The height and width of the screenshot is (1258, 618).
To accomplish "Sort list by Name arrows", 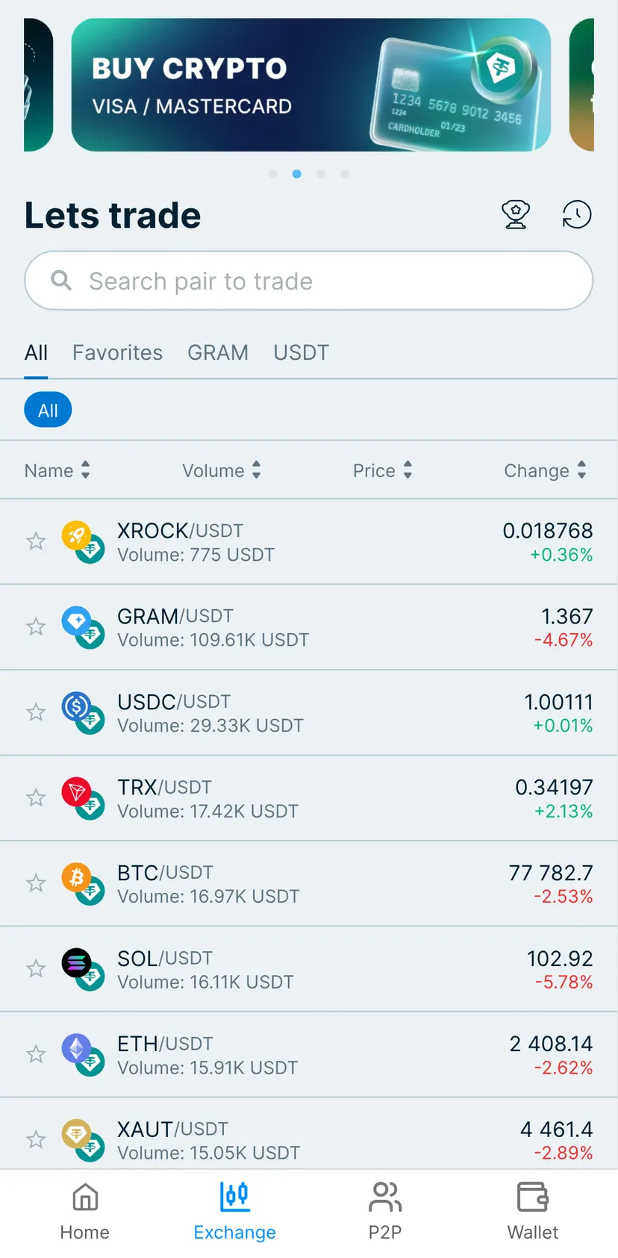I will (85, 470).
